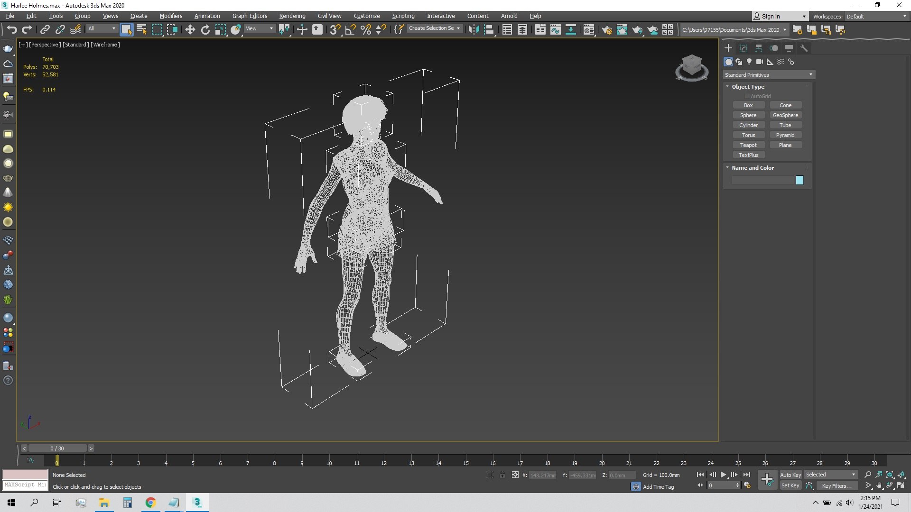Select the Cameras category icon
The width and height of the screenshot is (911, 512).
tap(760, 62)
